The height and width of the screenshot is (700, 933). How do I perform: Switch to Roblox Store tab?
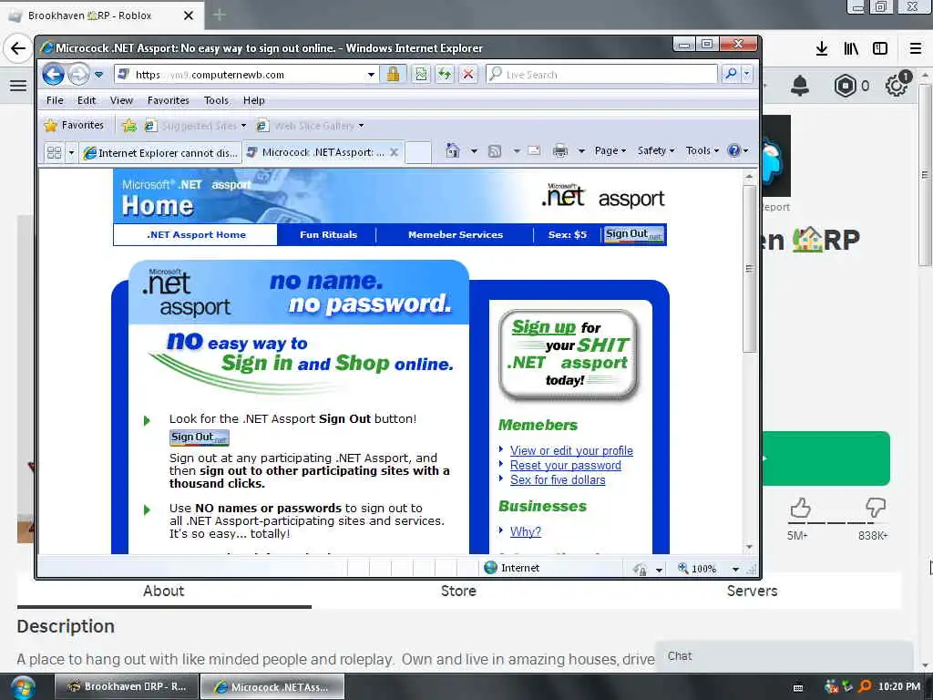tap(458, 591)
